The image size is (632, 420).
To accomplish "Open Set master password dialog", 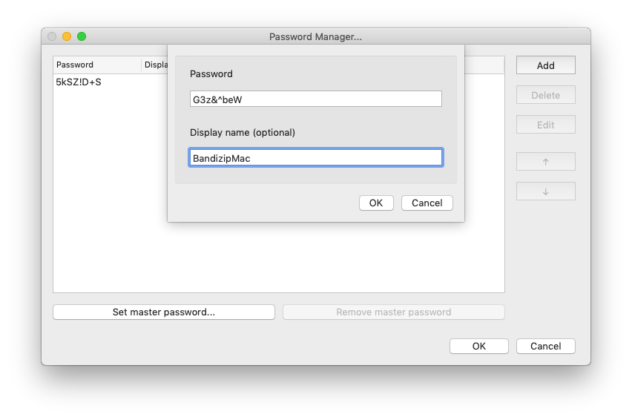I will click(x=163, y=312).
